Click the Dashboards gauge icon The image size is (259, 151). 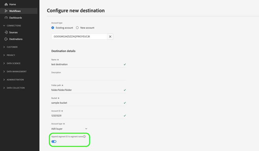tap(6, 18)
